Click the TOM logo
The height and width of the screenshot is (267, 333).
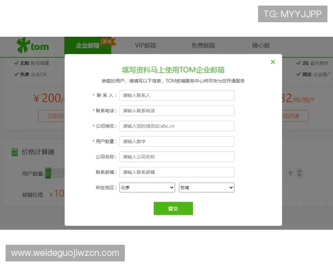tap(33, 44)
